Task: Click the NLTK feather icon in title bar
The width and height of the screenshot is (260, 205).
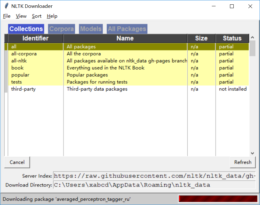Action: pos(6,6)
